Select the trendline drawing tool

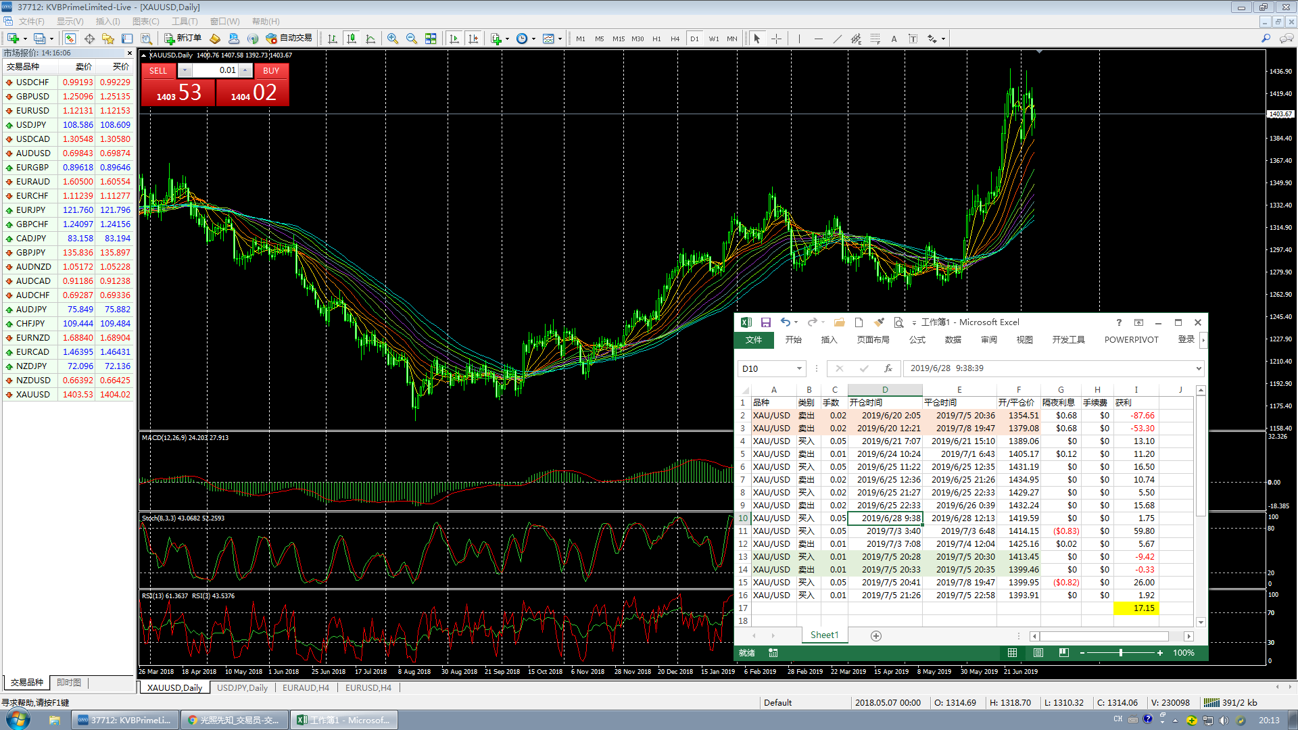coord(837,39)
